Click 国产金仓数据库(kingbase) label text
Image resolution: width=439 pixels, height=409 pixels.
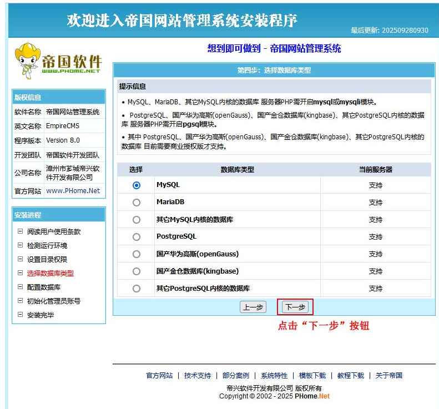pyautogui.click(x=198, y=271)
